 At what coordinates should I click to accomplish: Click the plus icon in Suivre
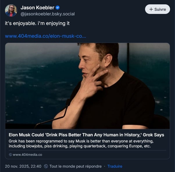click(x=151, y=9)
